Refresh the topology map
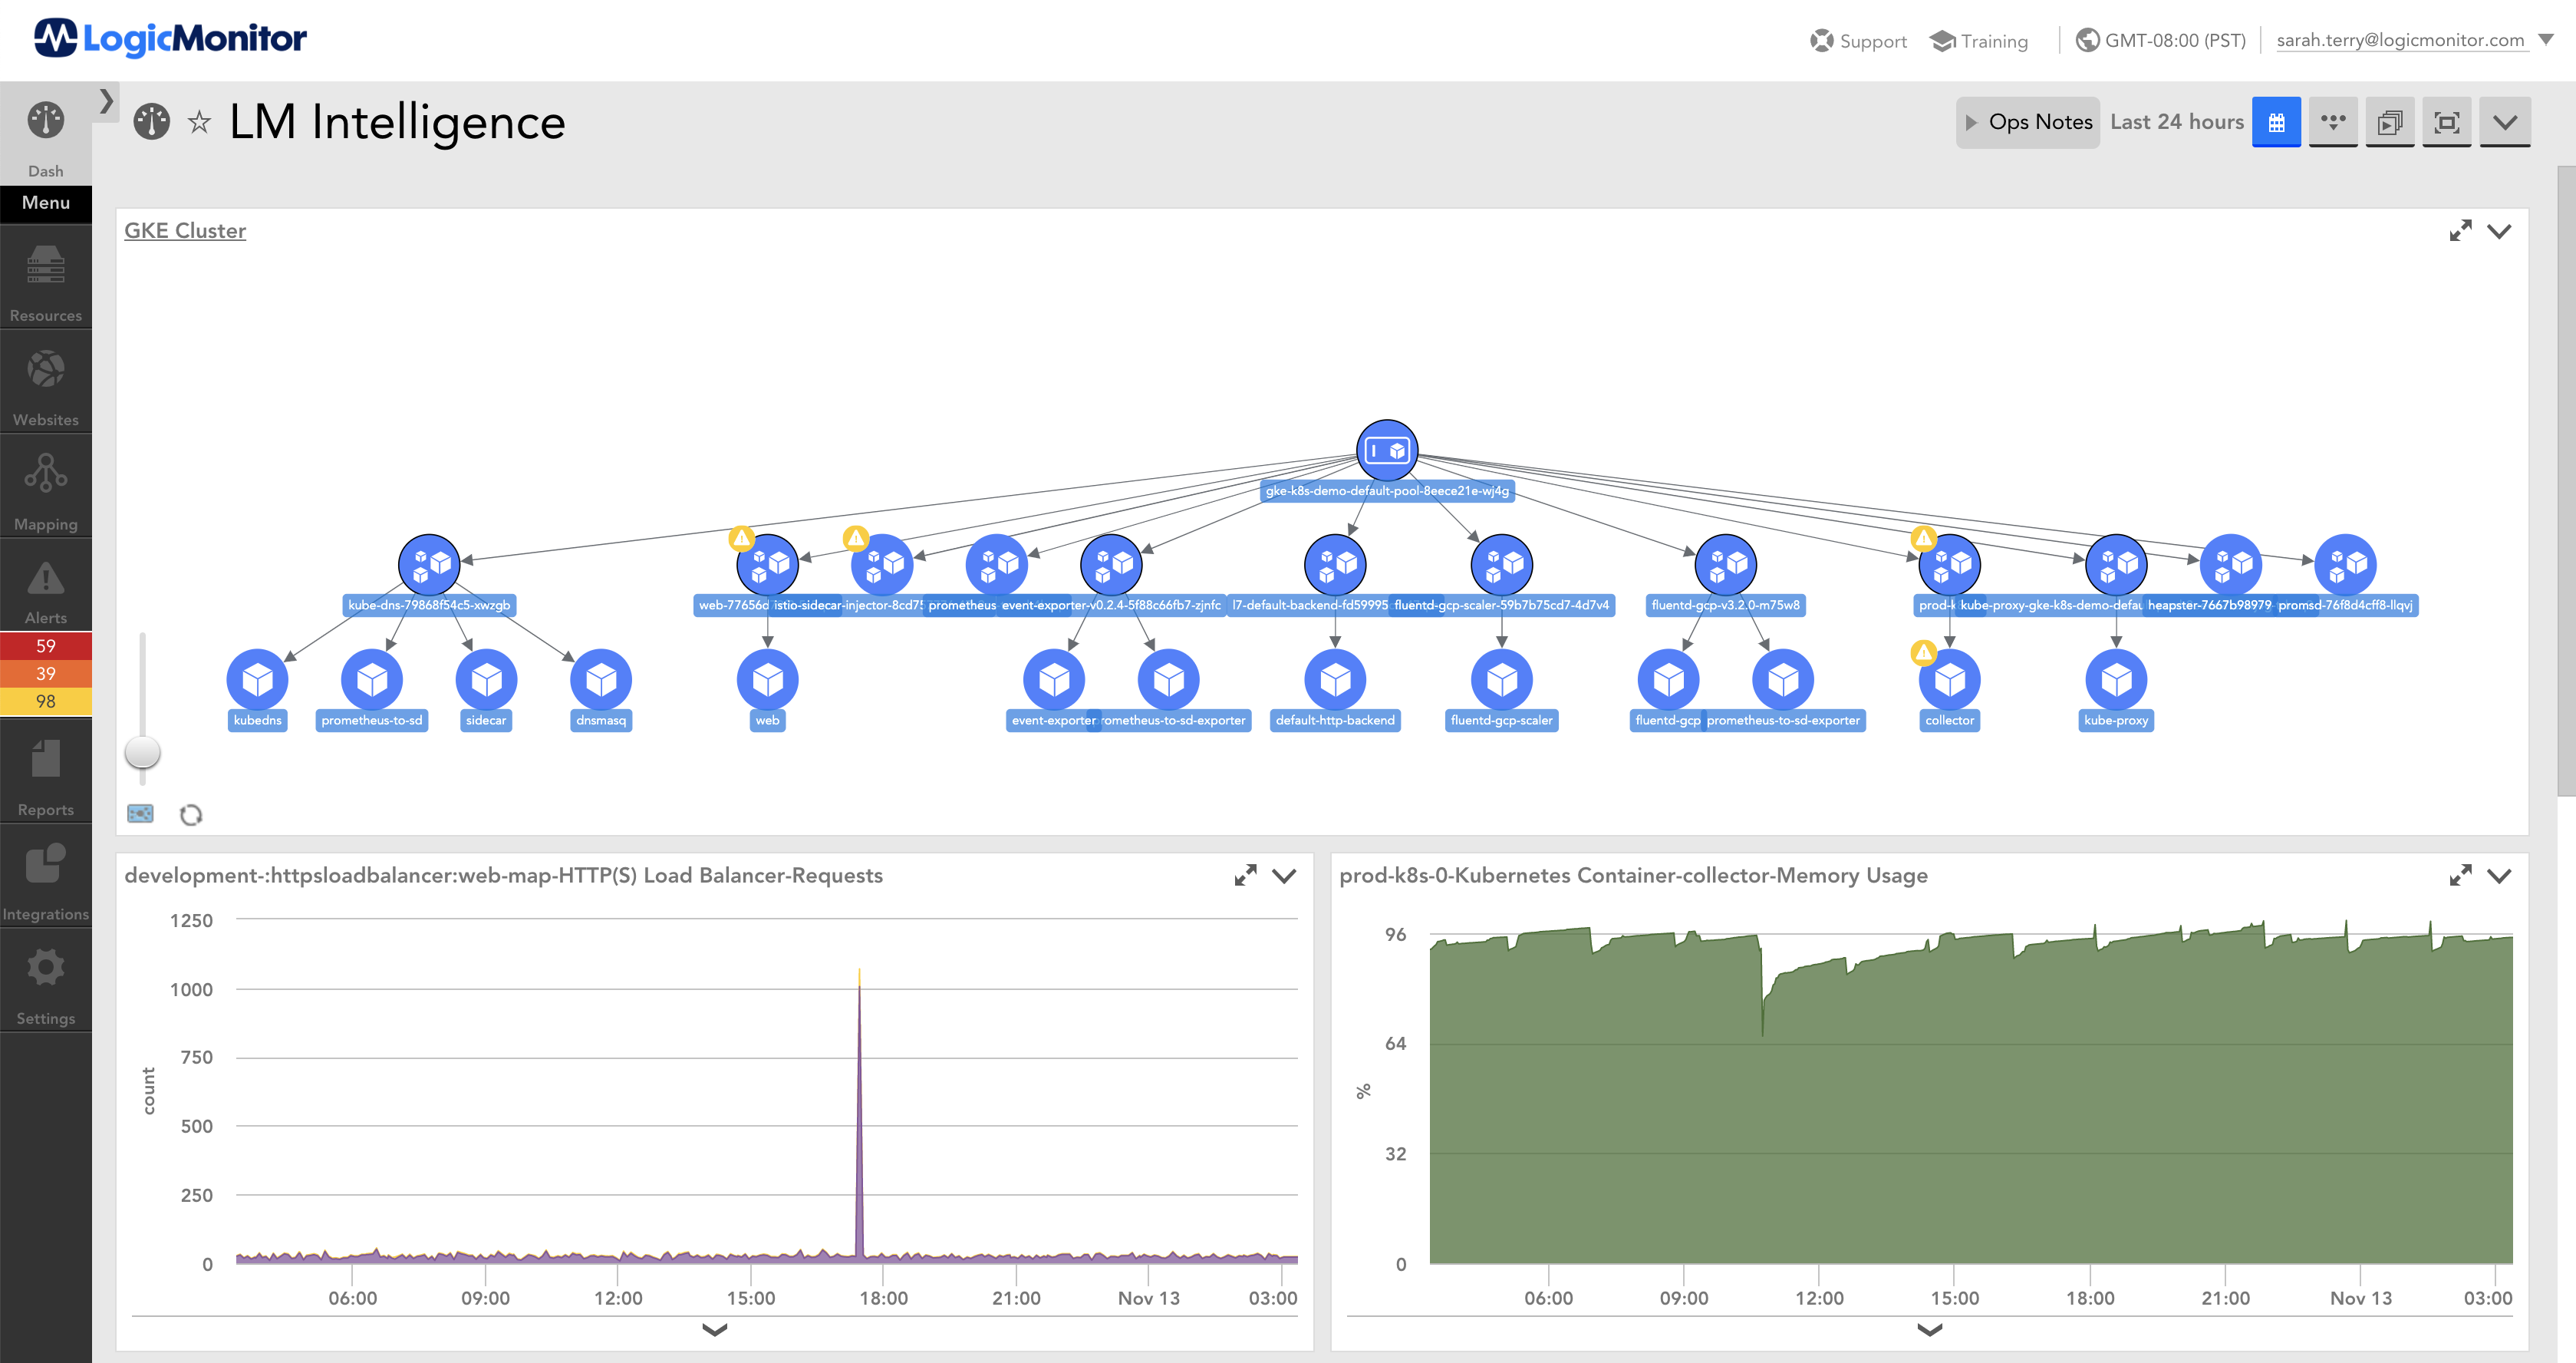This screenshot has height=1363, width=2576. pos(191,814)
